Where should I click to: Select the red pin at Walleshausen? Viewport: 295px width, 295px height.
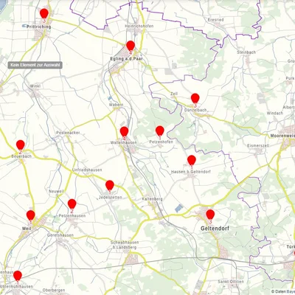click(125, 132)
